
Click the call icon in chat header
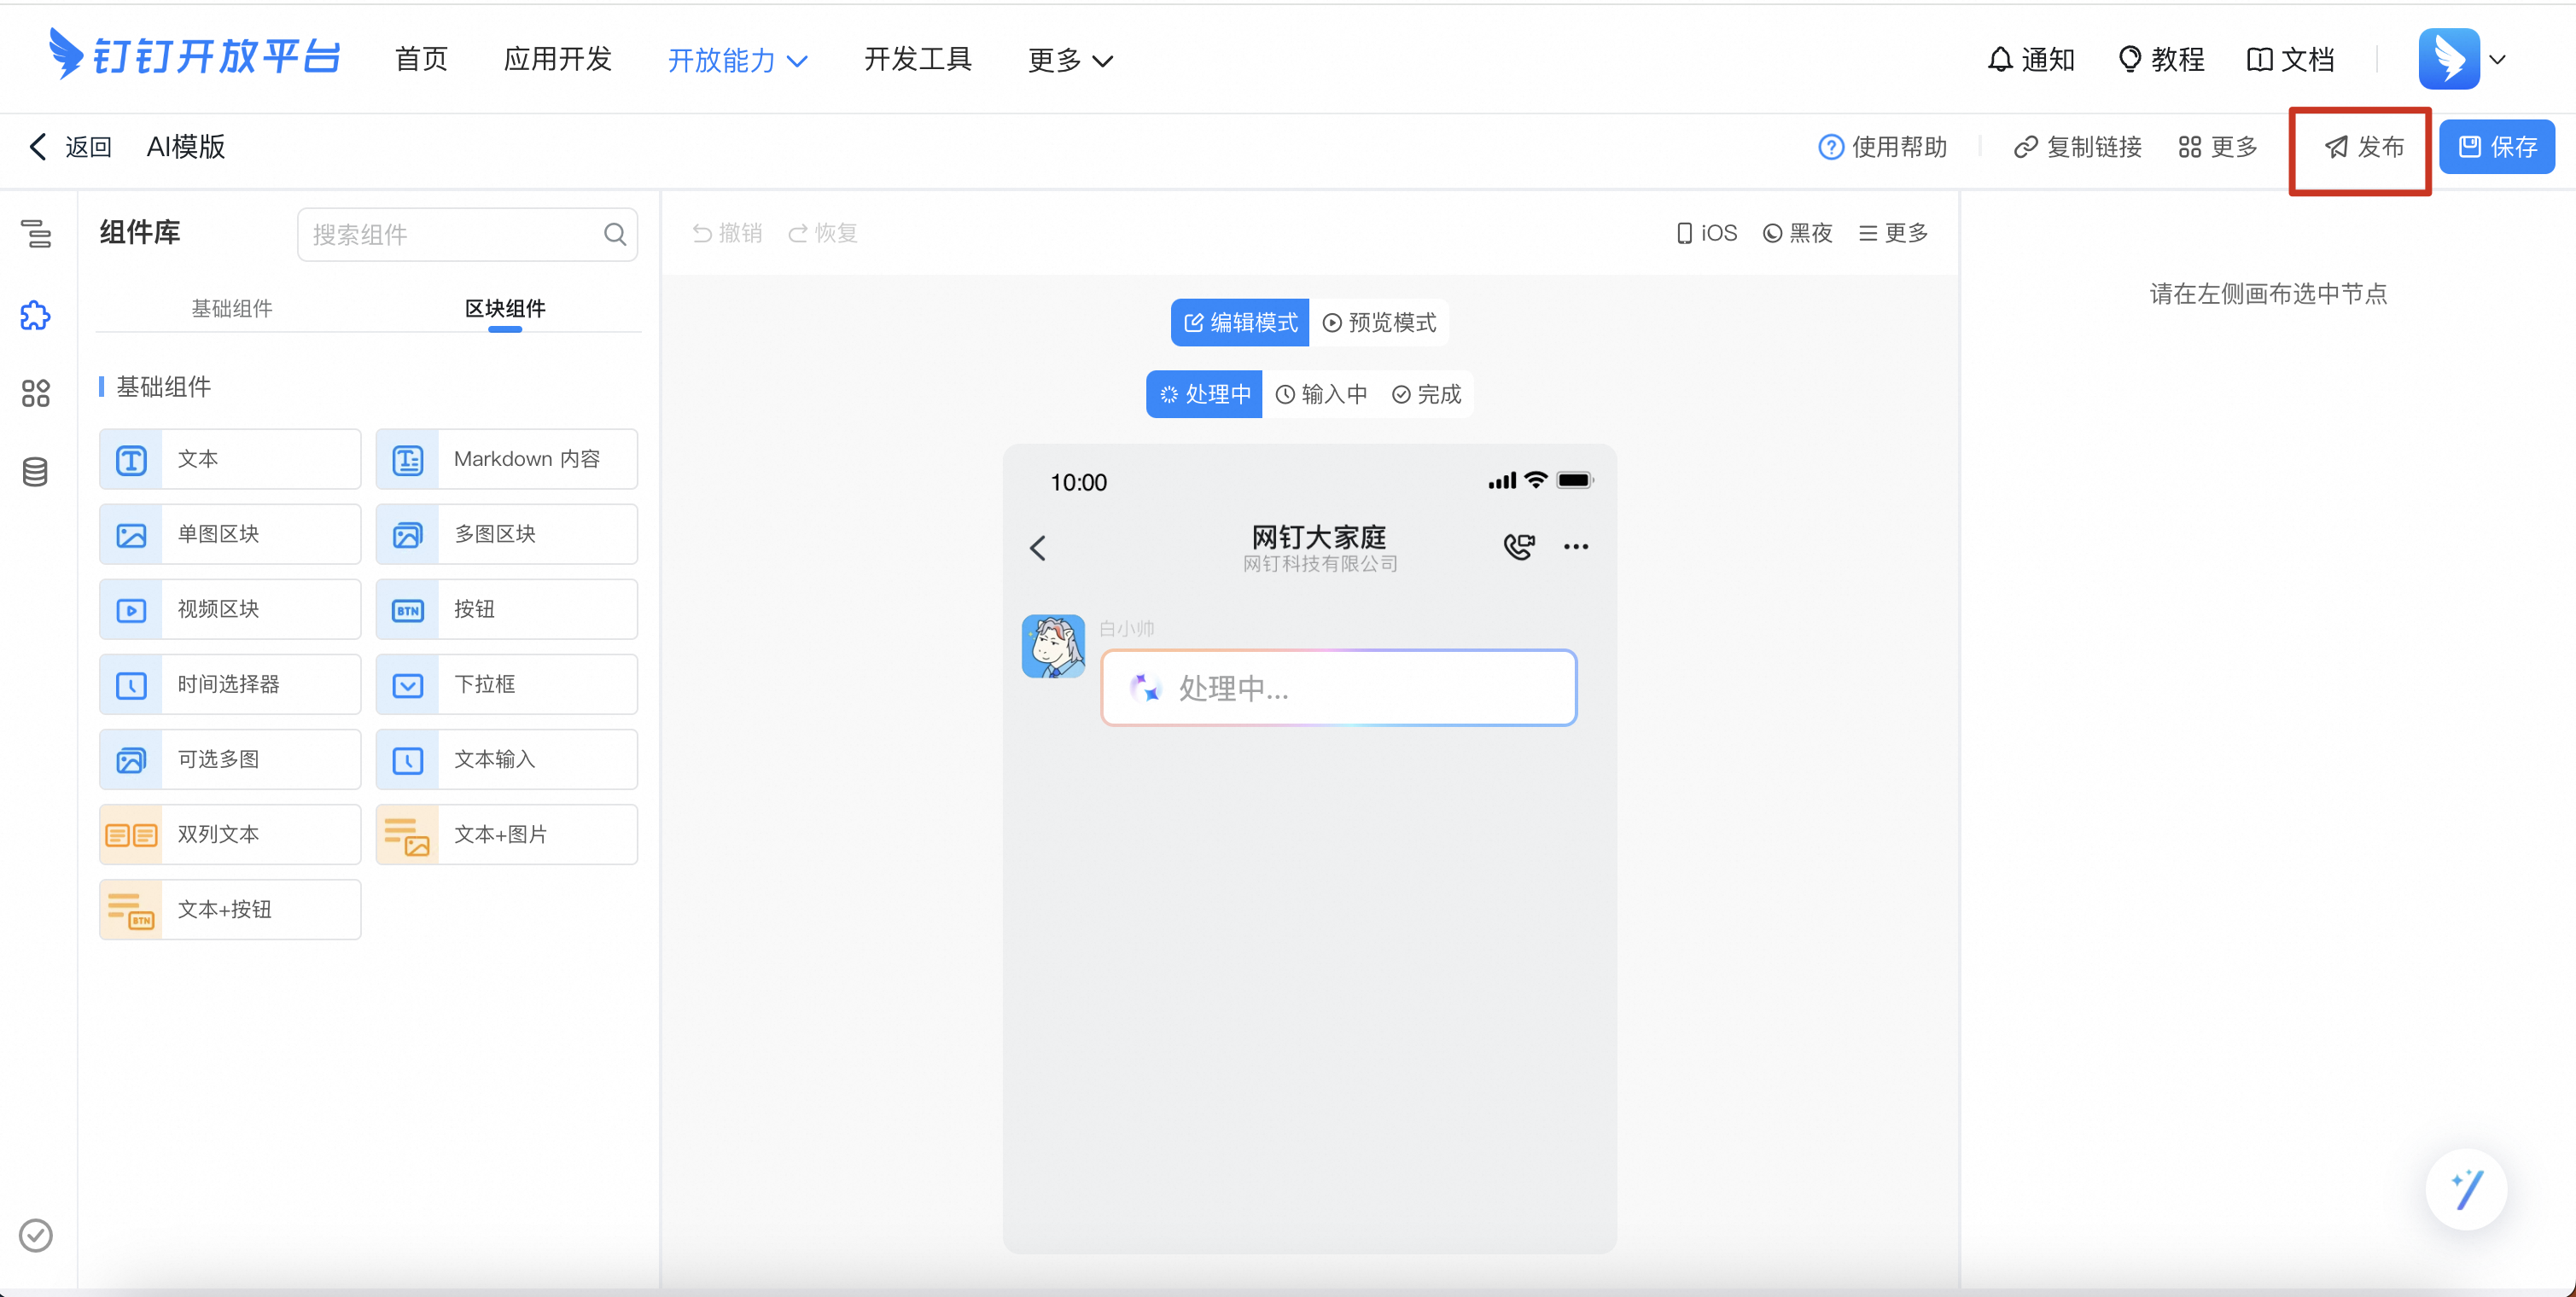point(1518,546)
